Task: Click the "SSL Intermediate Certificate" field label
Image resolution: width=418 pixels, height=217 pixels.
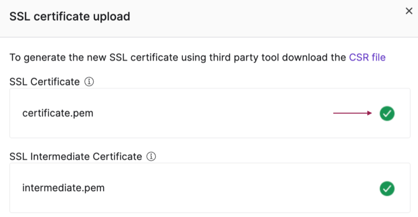Action: coord(76,156)
